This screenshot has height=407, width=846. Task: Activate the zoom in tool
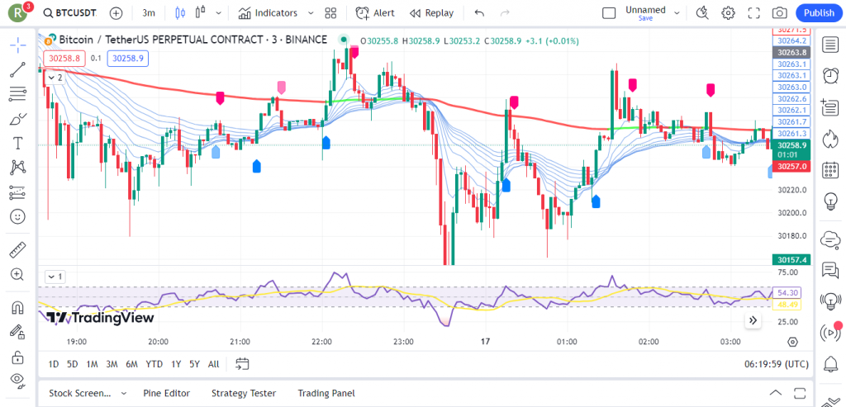18,274
